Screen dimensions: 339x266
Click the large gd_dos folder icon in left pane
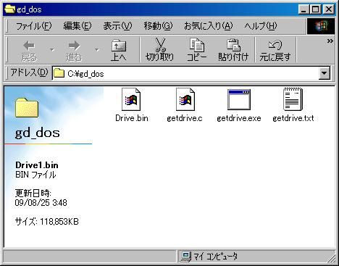27,107
